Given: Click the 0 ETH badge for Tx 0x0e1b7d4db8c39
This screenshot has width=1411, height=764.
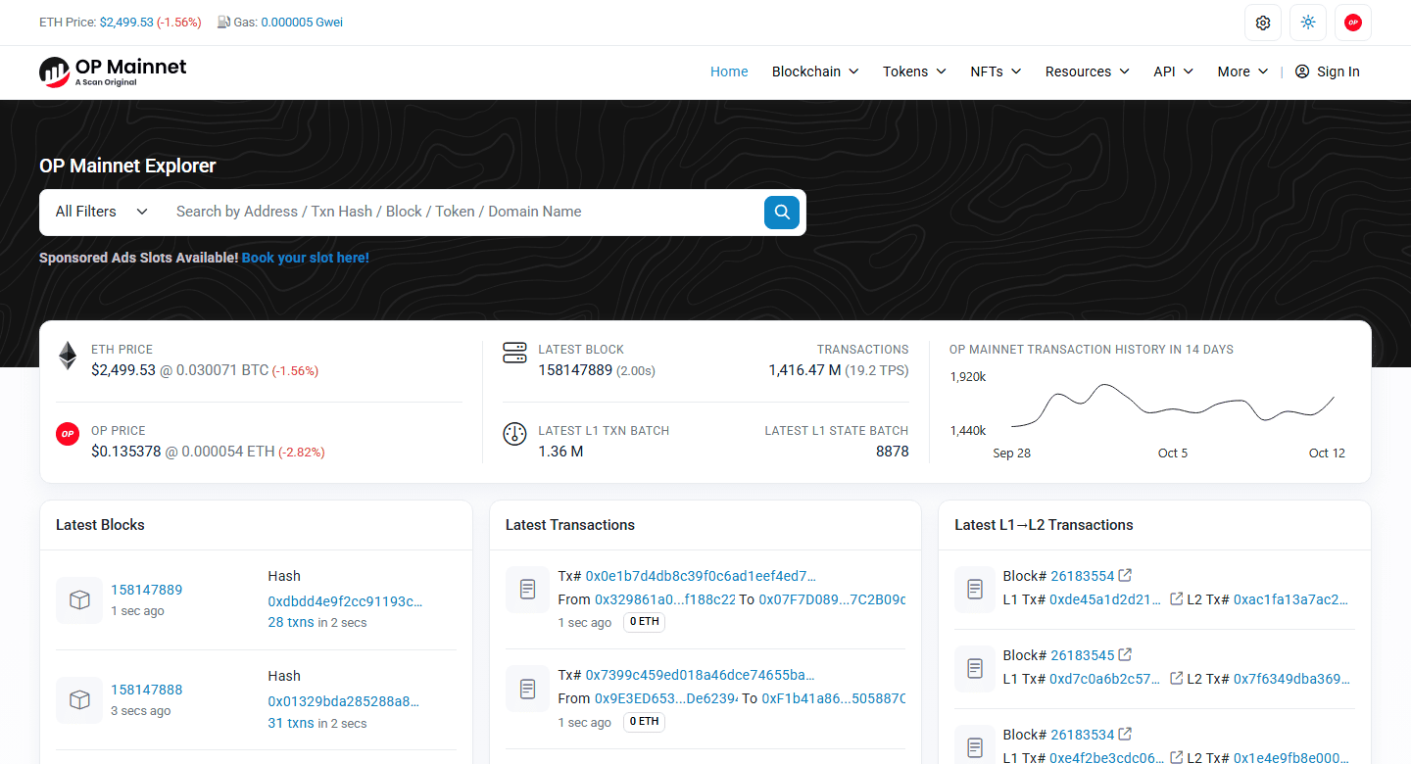Looking at the screenshot, I should pyautogui.click(x=644, y=622).
